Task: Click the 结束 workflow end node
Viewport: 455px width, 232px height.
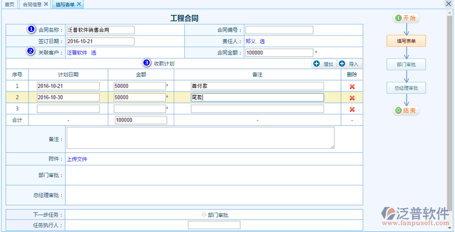Action: 406,111
